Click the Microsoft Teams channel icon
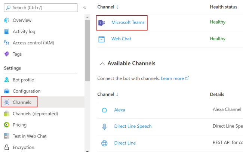243x152 pixels. coord(101,22)
